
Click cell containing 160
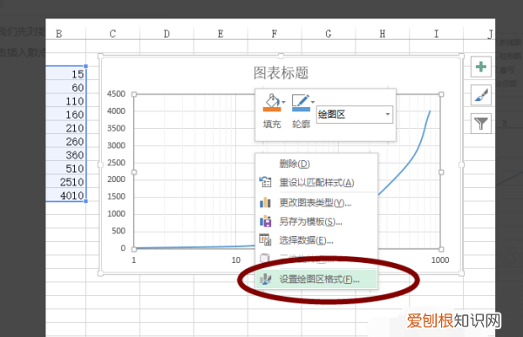point(65,114)
